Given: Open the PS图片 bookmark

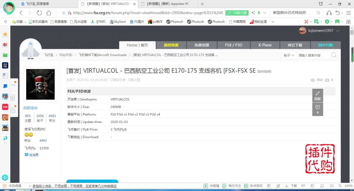Looking at the screenshot, I should tap(137, 22).
